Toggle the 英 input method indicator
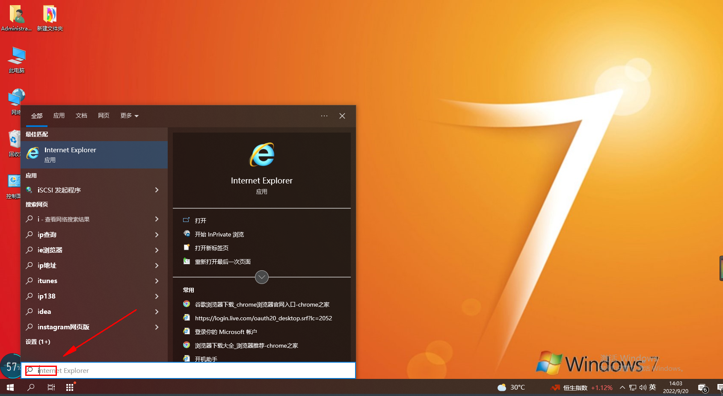The image size is (723, 396). coord(652,387)
